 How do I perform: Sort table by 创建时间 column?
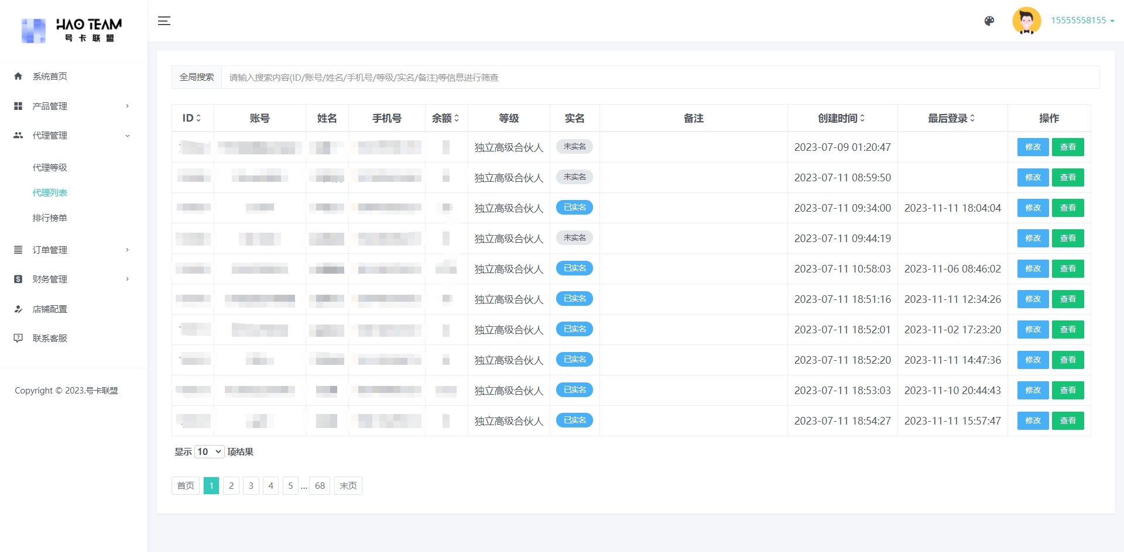click(x=841, y=118)
